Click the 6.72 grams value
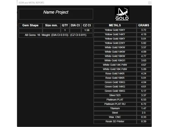Viewport: 169px width, 127px height. pyautogui.click(x=144, y=104)
